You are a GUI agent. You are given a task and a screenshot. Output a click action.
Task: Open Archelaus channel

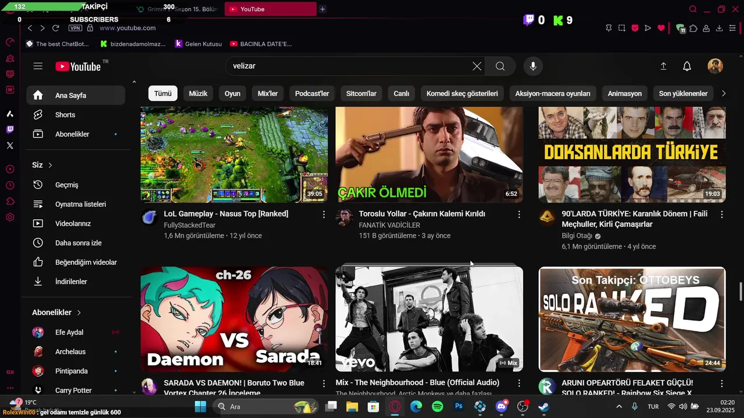(x=76, y=352)
